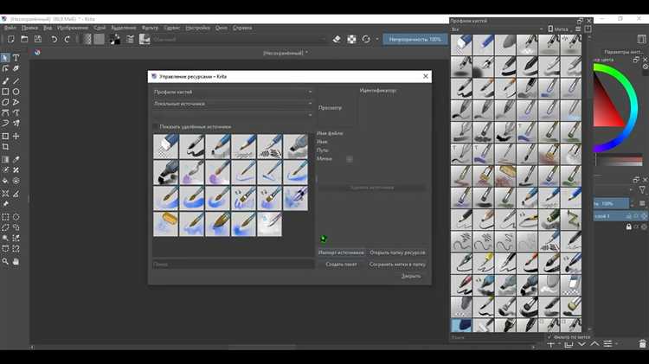Screen dimensions: 649x364
Task: Adjust the opacity slider in toolbar
Action: point(415,39)
